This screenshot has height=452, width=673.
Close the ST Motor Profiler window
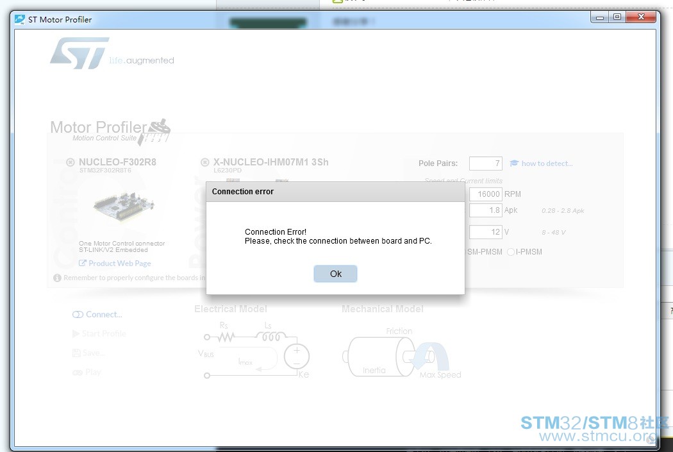[x=641, y=17]
